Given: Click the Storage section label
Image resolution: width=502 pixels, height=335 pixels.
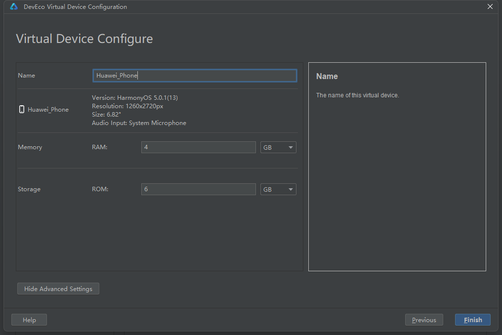Looking at the screenshot, I should (x=29, y=189).
